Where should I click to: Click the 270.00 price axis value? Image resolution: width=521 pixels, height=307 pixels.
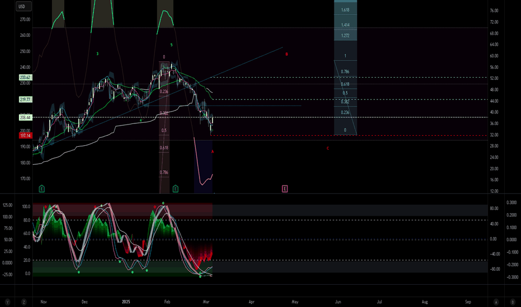pyautogui.click(x=25, y=20)
